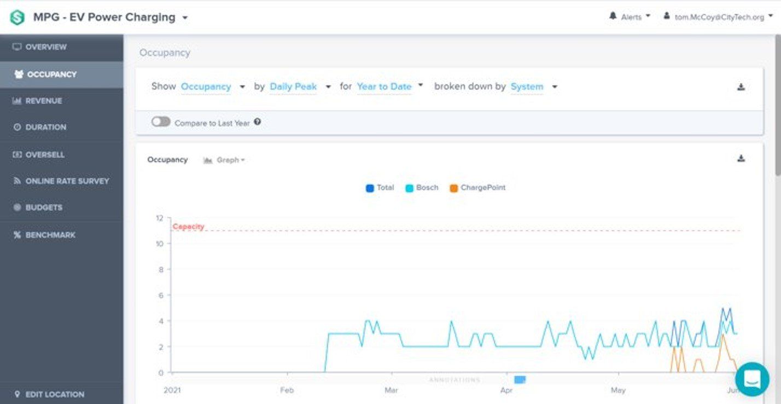Click the Occupancy page heading
Image resolution: width=781 pixels, height=404 pixels.
[165, 53]
